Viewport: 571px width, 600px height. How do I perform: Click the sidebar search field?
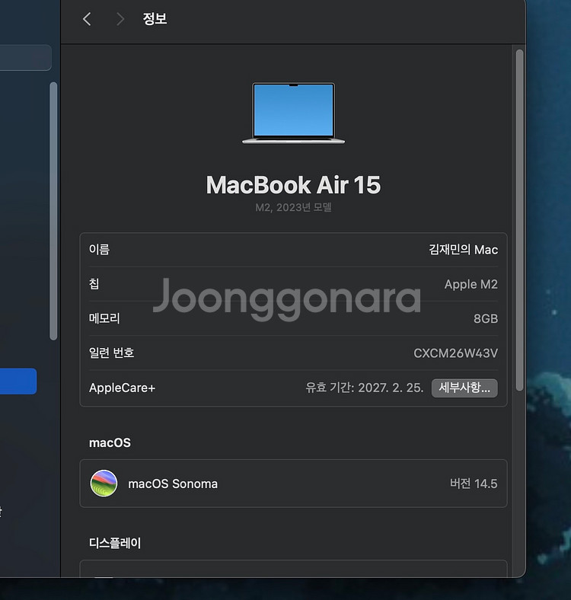25,58
